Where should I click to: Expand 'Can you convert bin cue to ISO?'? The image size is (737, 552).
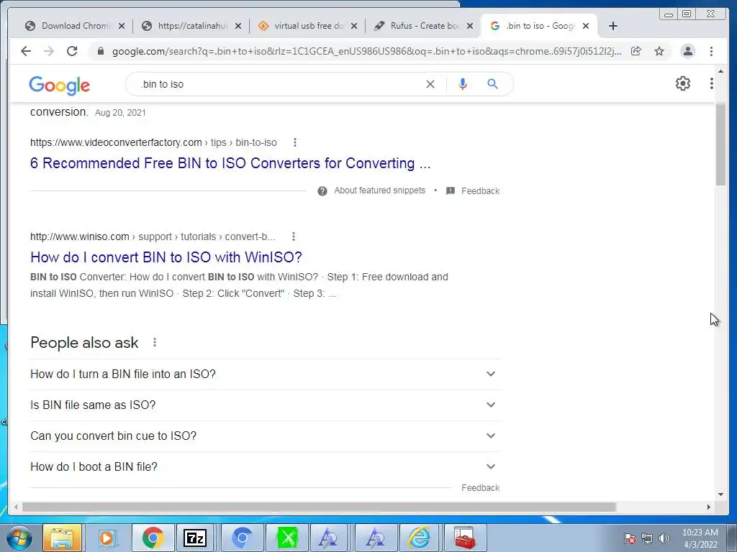click(265, 436)
